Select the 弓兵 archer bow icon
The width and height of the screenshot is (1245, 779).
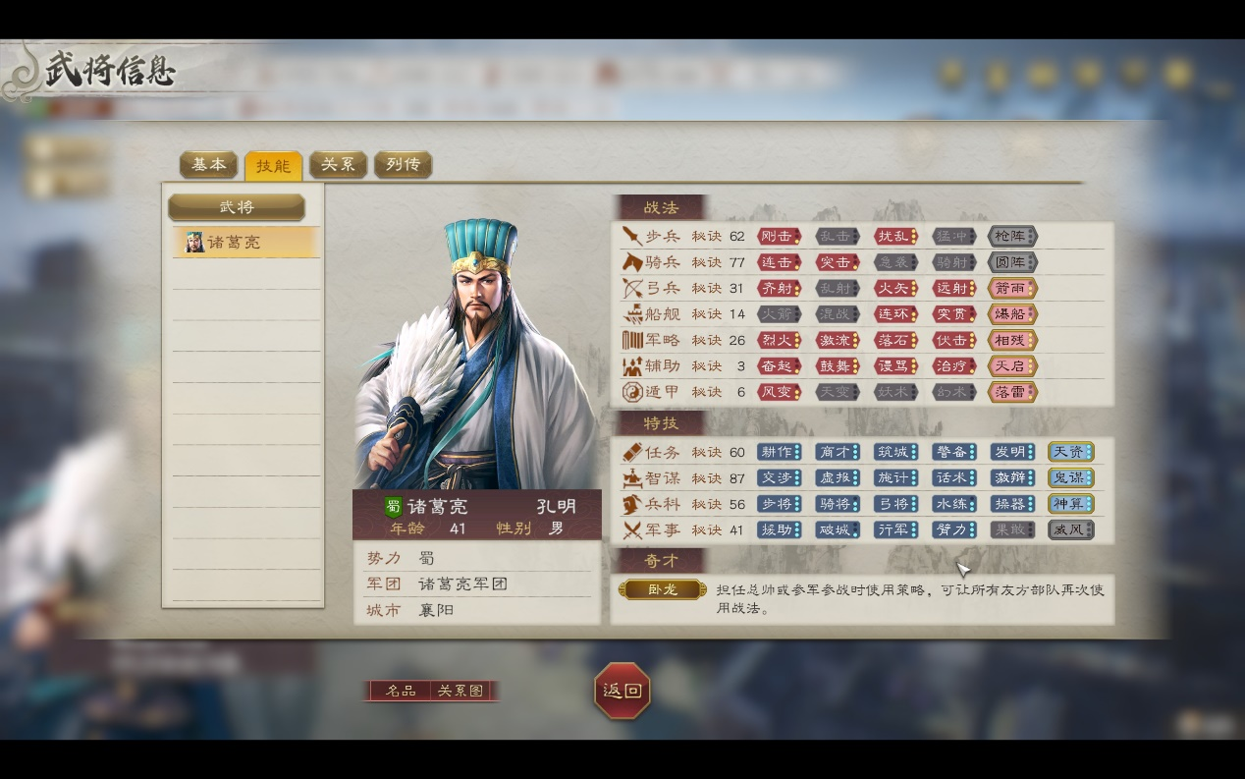tap(631, 289)
